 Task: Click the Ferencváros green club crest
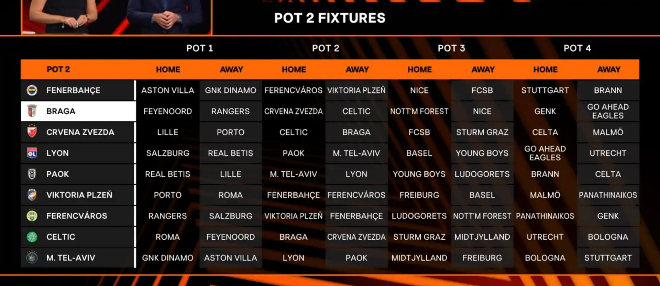click(x=32, y=216)
